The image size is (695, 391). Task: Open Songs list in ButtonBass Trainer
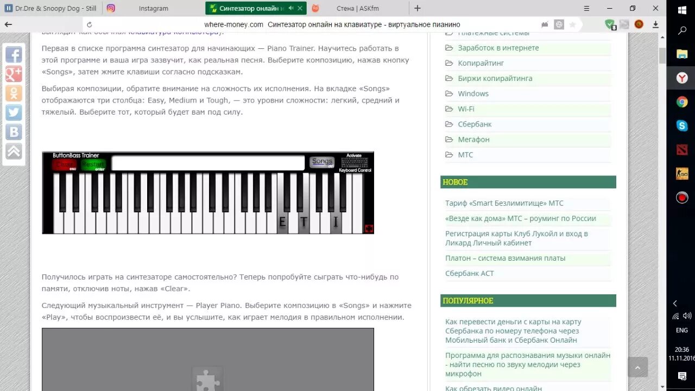[x=322, y=162]
